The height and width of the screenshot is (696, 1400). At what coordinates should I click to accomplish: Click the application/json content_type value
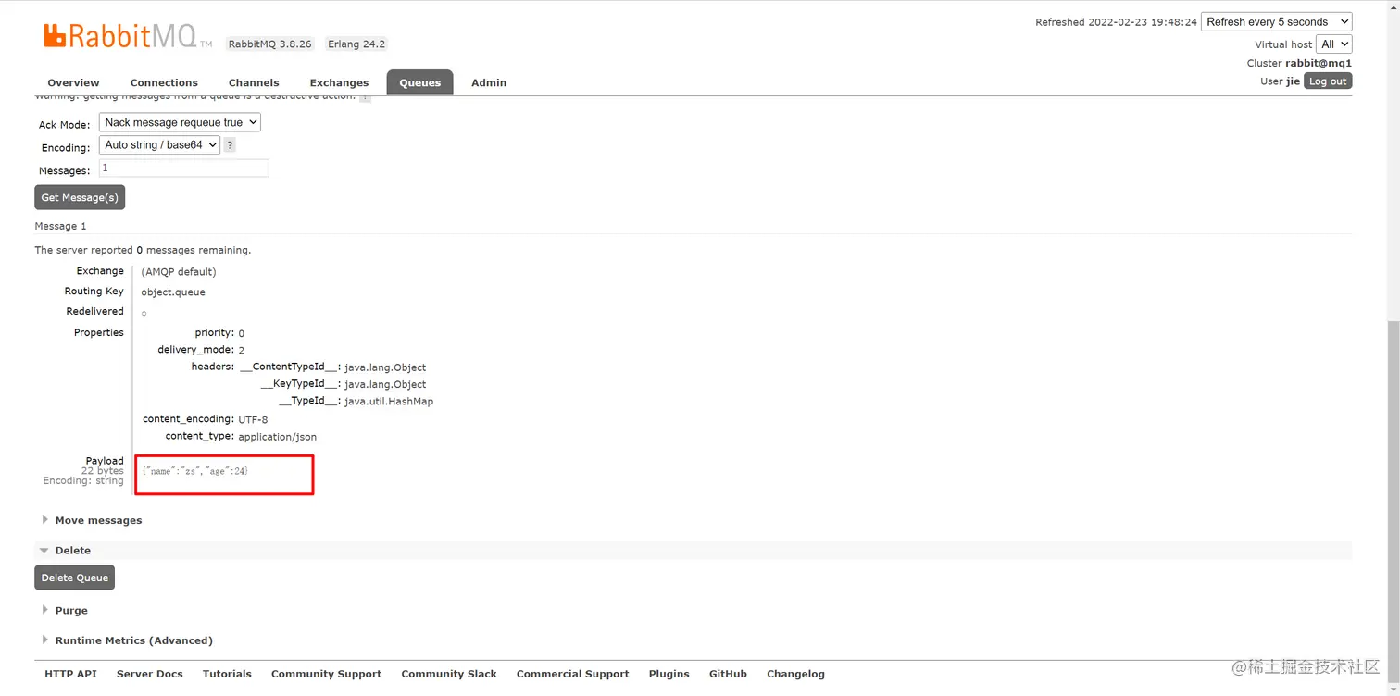pyautogui.click(x=277, y=437)
